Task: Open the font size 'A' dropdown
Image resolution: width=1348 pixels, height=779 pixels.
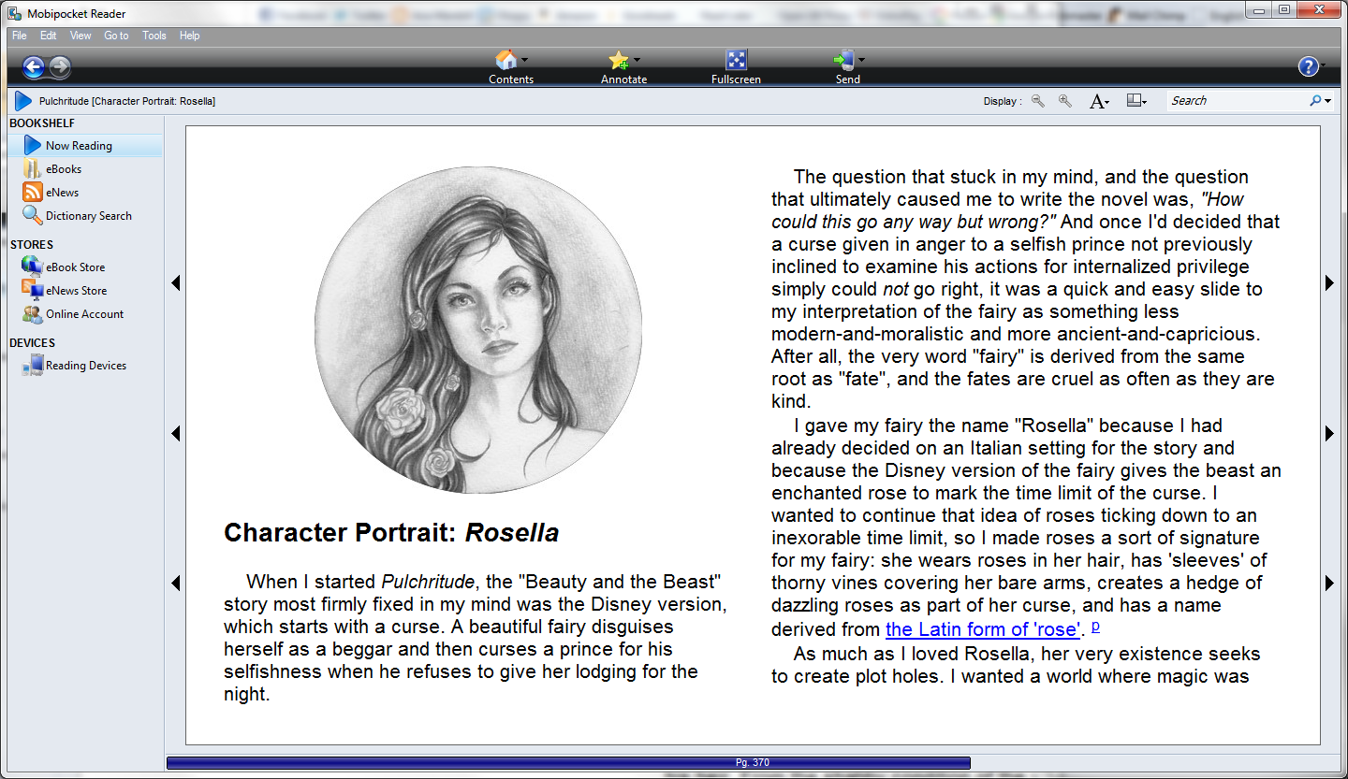Action: pyautogui.click(x=1099, y=101)
